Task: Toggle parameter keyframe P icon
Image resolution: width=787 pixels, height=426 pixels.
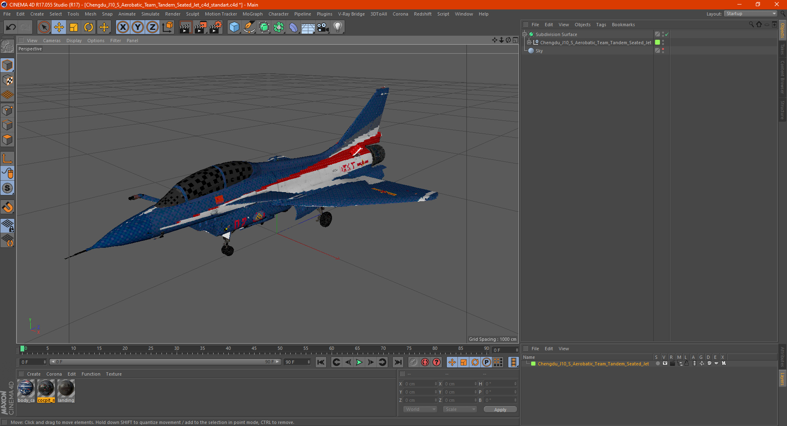Action: pyautogui.click(x=487, y=362)
